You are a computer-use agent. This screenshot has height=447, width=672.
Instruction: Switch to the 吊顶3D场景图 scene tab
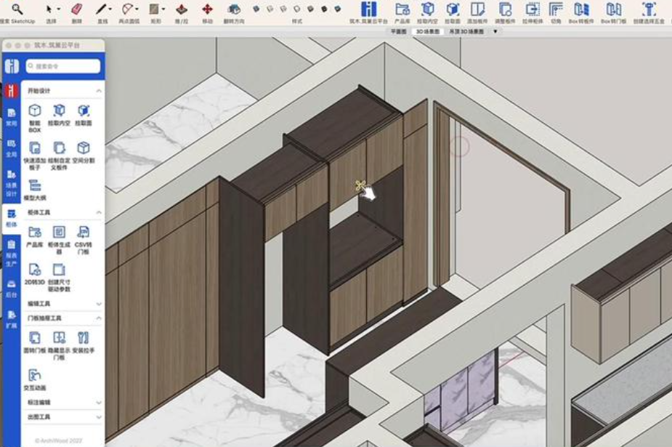pos(466,31)
